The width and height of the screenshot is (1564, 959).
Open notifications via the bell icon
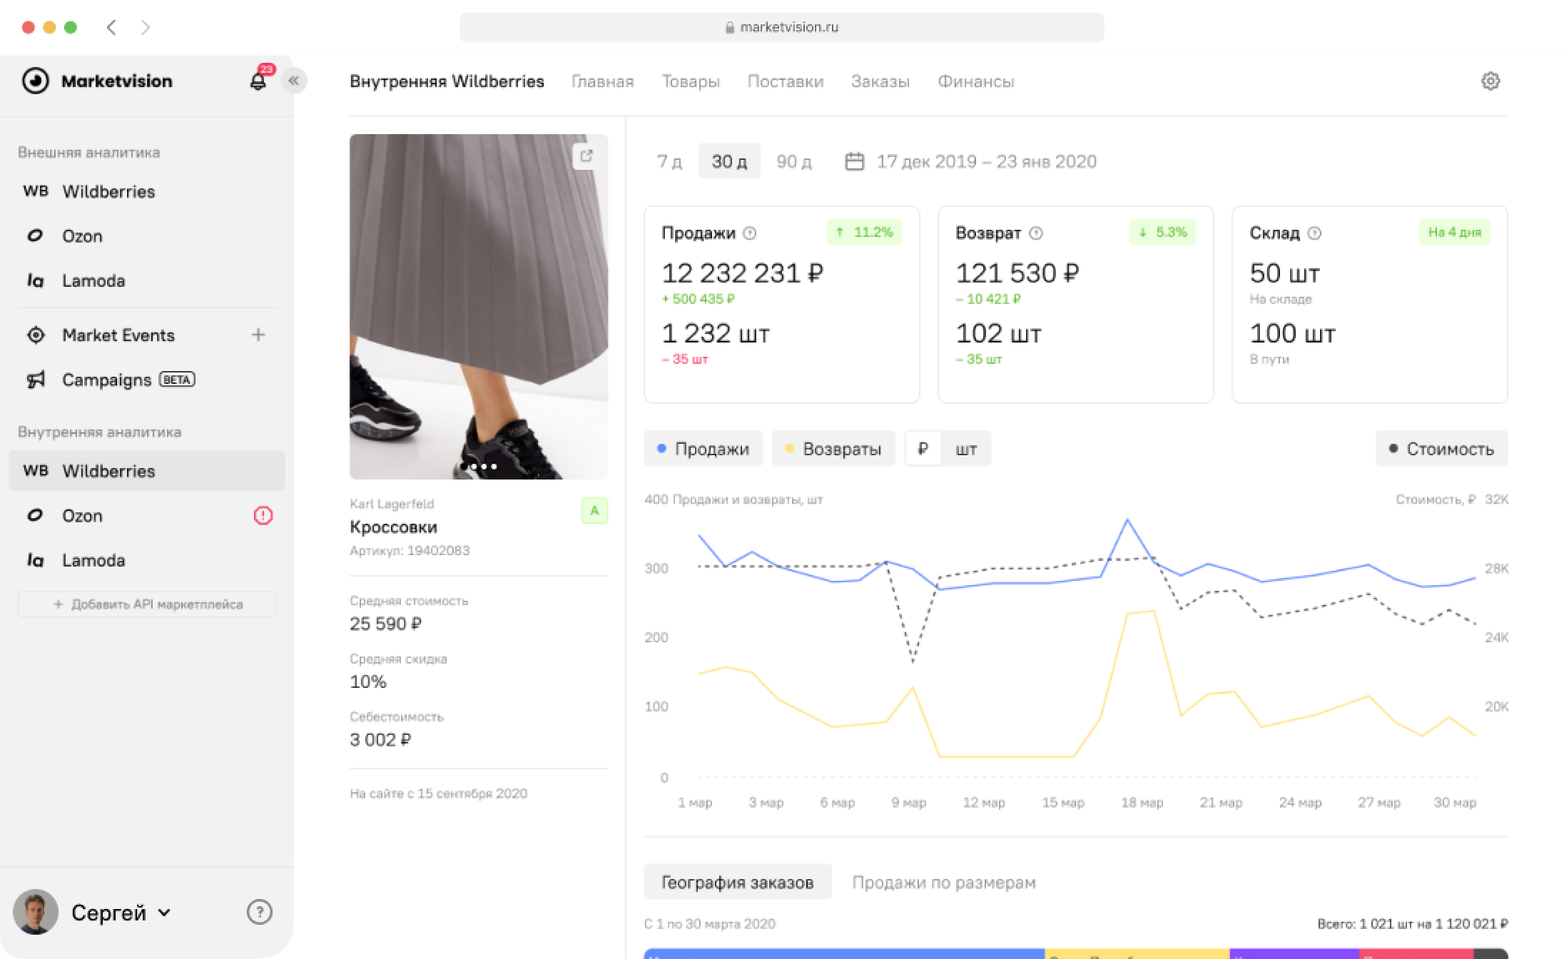pos(258,81)
